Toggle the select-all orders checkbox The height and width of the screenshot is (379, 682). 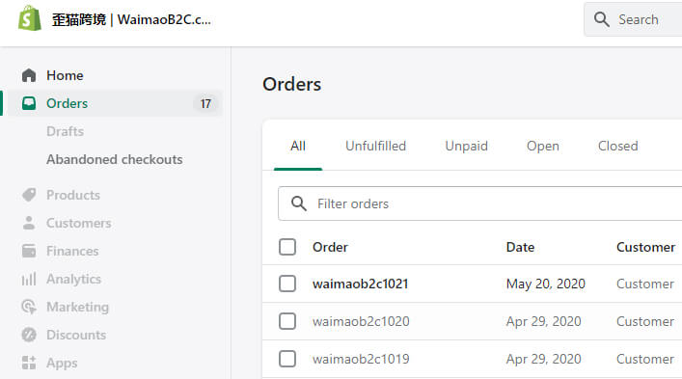(287, 247)
